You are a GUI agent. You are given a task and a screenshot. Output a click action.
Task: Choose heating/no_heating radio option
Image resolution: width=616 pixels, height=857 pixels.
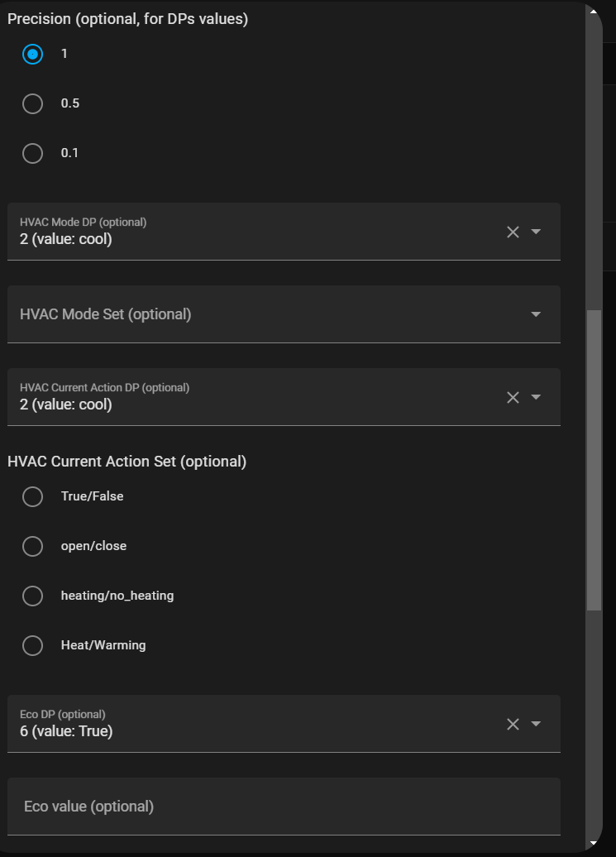[32, 596]
